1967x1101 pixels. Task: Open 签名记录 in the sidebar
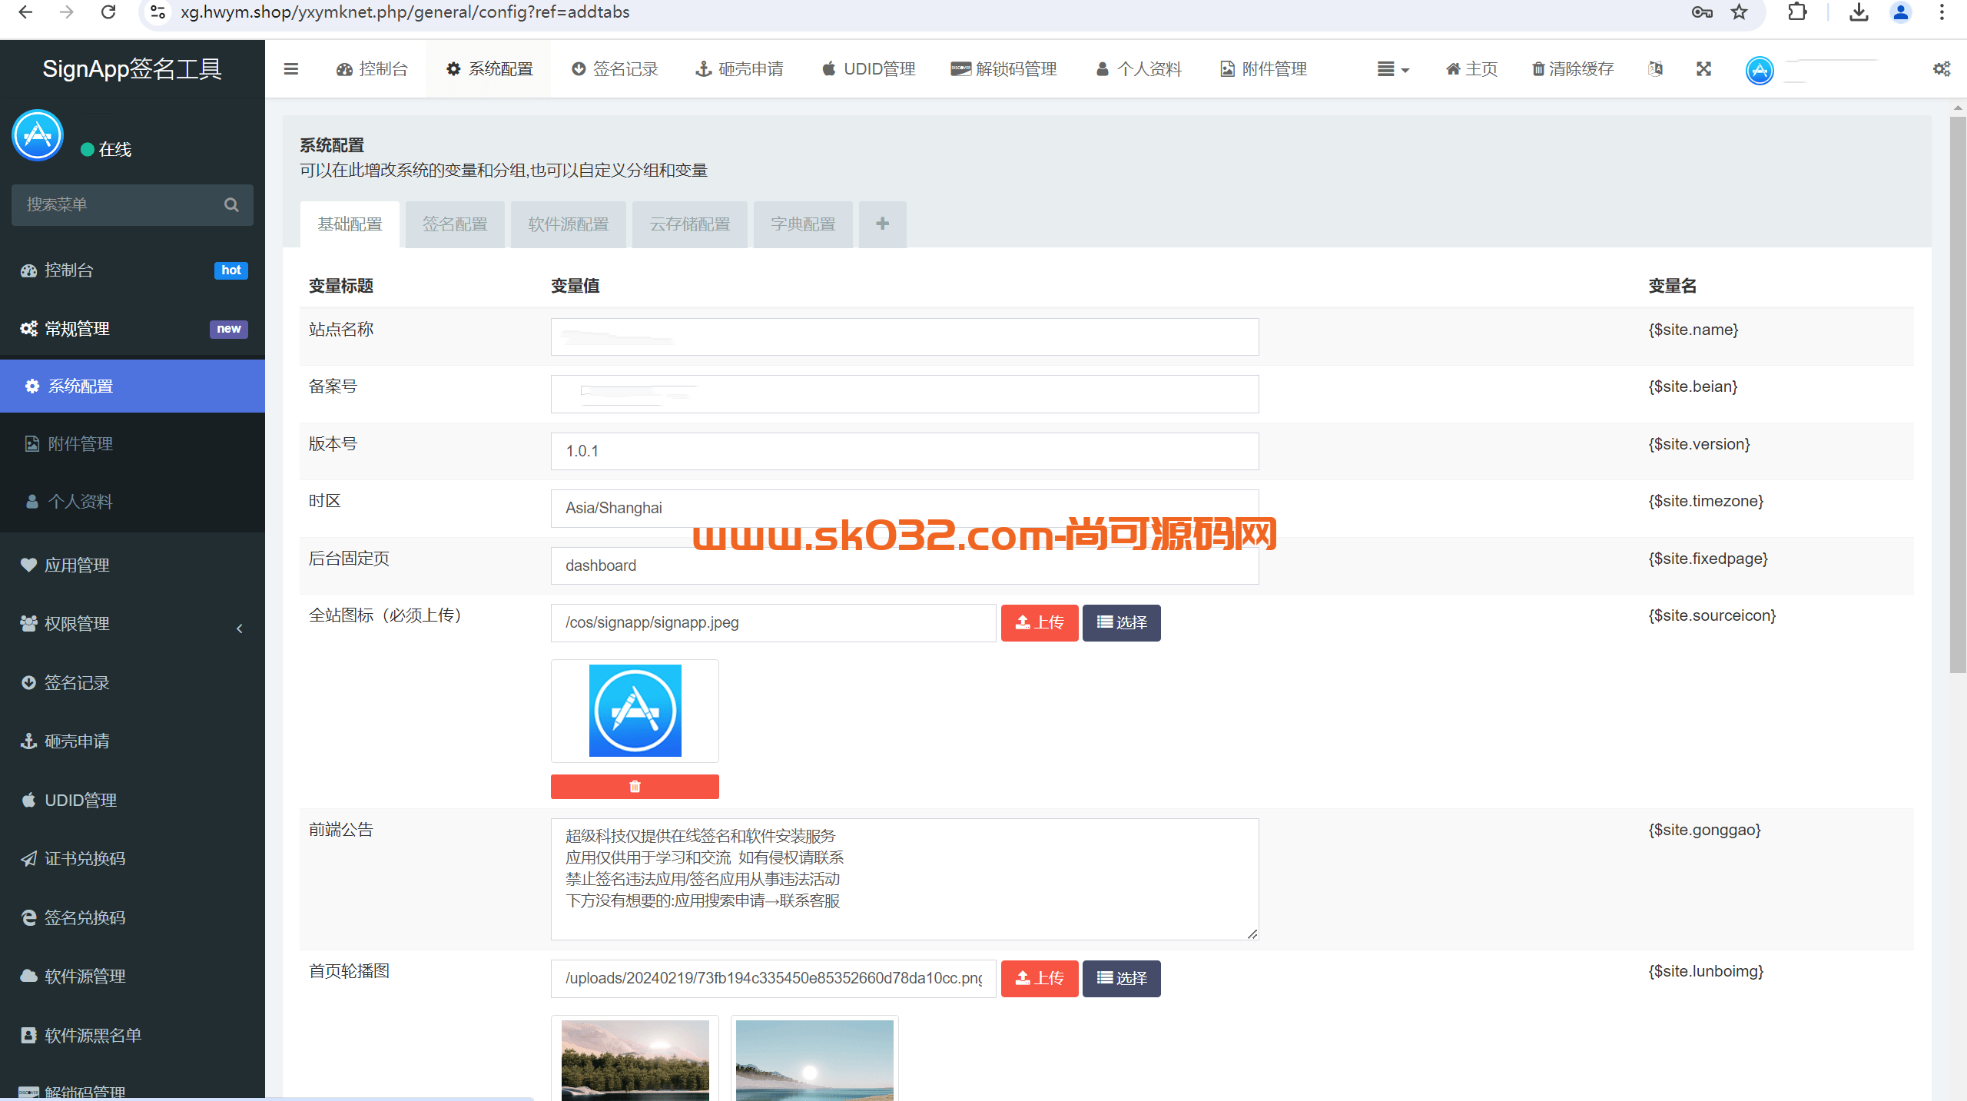pos(132,682)
